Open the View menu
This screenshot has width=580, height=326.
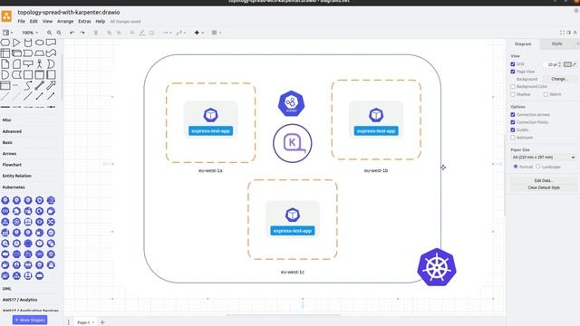(47, 22)
